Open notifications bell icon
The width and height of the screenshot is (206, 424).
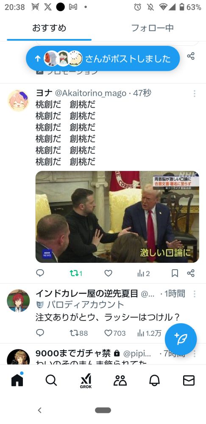(155, 380)
